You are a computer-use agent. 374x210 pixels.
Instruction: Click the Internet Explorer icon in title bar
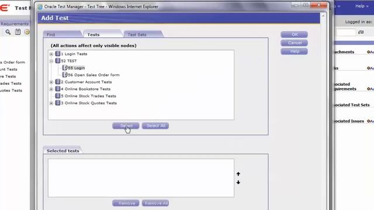click(40, 6)
